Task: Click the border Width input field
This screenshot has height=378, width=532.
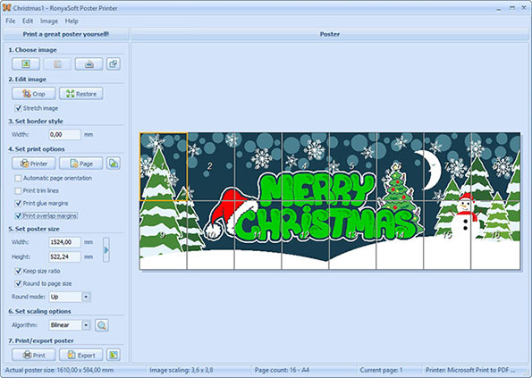Action: (64, 135)
